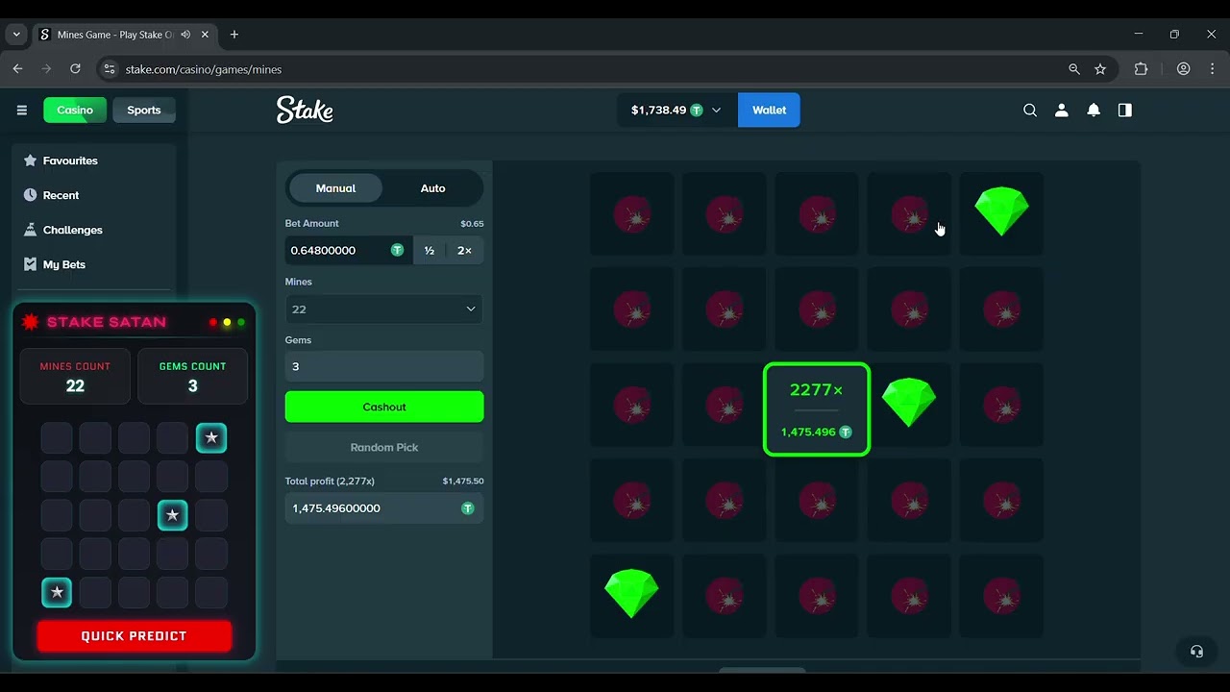Viewport: 1230px width, 692px height.
Task: Open the search icon in Stake header
Action: [x=1030, y=110]
